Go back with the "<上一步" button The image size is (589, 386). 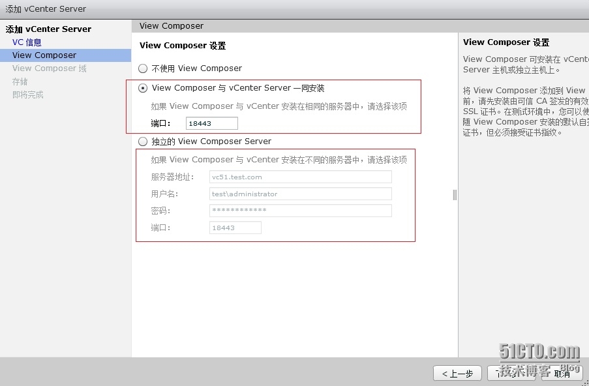[457, 373]
